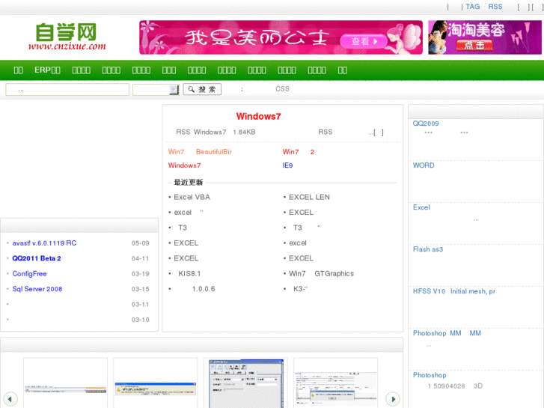Open the Photoshop MM sidebar article

pos(447,333)
